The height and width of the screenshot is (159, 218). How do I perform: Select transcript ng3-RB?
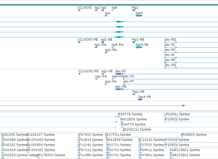[107, 40]
